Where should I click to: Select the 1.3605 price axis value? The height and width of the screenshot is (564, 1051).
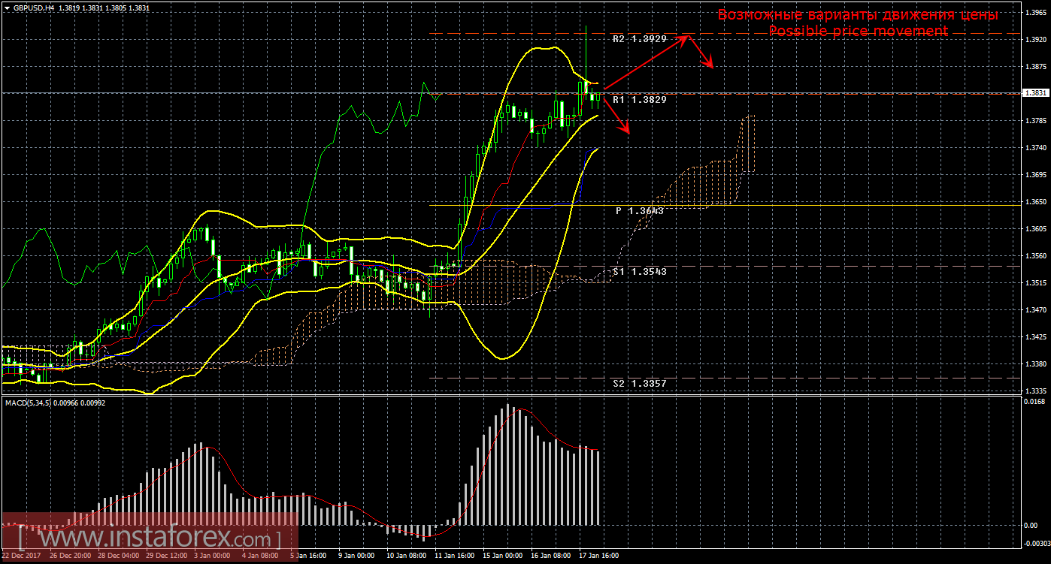coord(1034,228)
